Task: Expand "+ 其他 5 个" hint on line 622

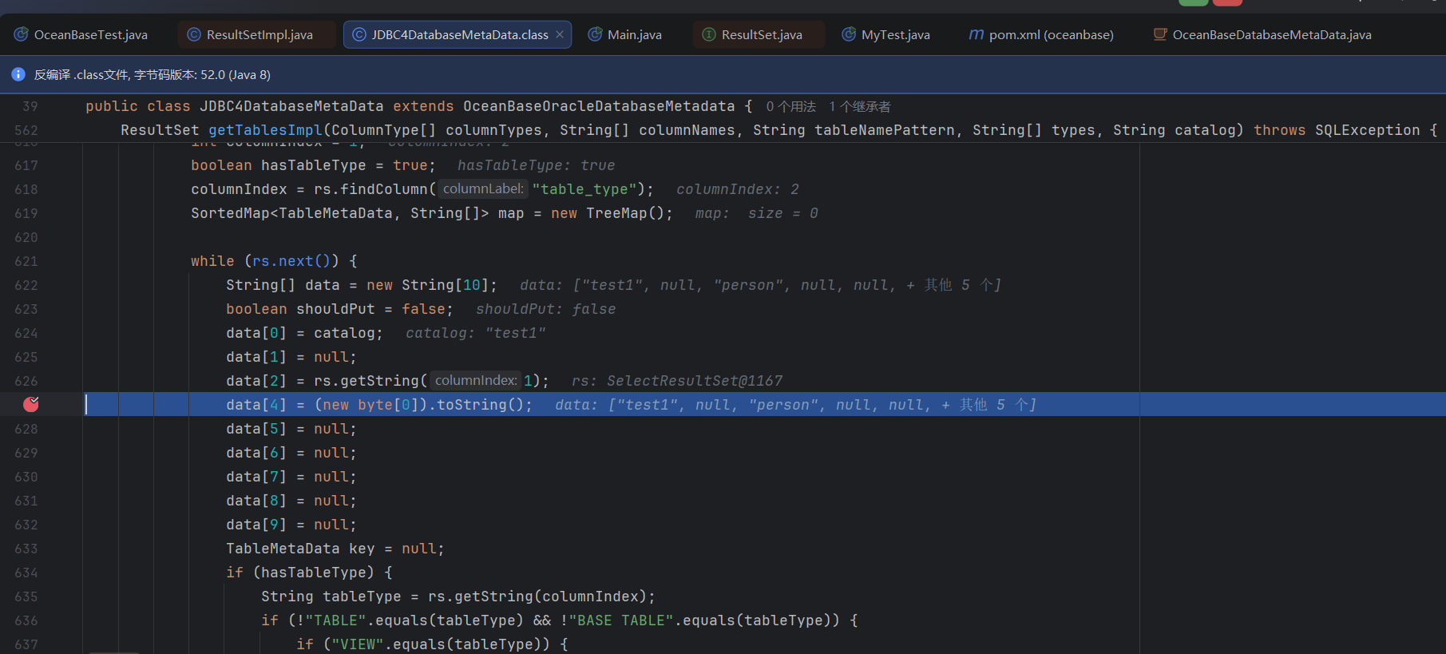Action: click(x=953, y=285)
